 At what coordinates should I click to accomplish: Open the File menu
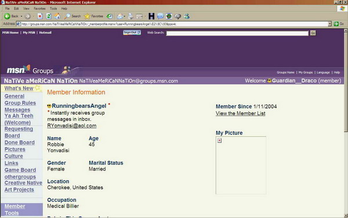[x=8, y=9]
